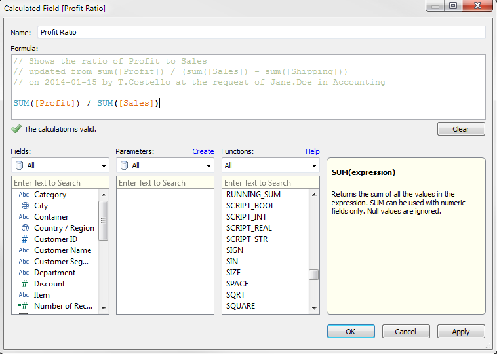Viewport: 497px width, 354px height.
Task: Click the Fields list scroll up arrow
Action: coord(104,195)
